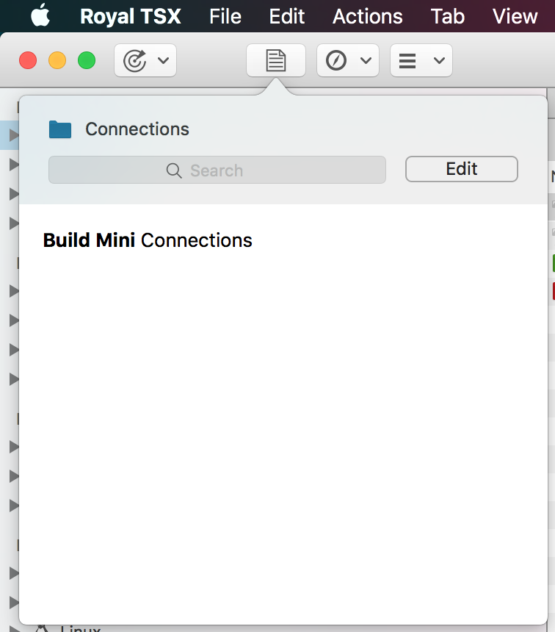Click the target connect icon in toolbar
555x632 pixels.
134,60
